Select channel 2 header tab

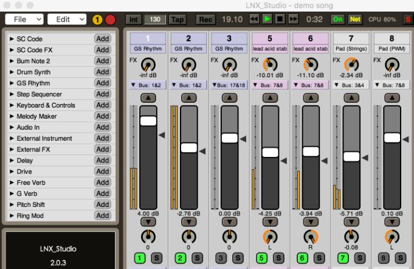click(x=188, y=38)
